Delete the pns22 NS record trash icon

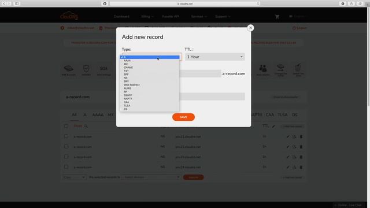click(301, 147)
